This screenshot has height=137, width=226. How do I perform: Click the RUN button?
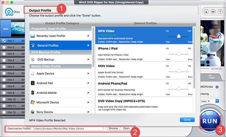pos(210,121)
